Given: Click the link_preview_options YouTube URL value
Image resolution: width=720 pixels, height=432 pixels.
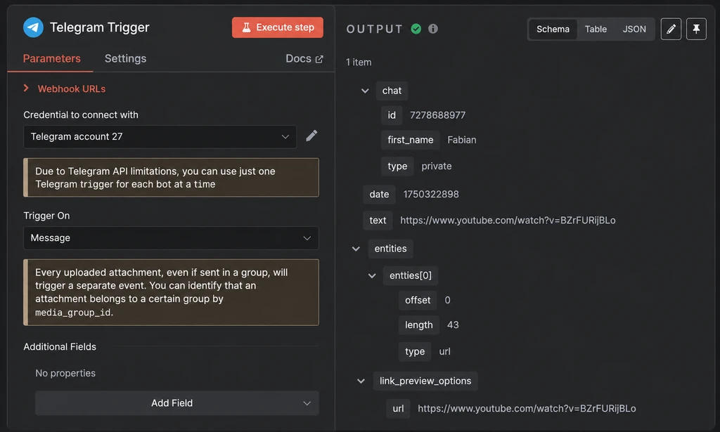Looking at the screenshot, I should point(527,409).
